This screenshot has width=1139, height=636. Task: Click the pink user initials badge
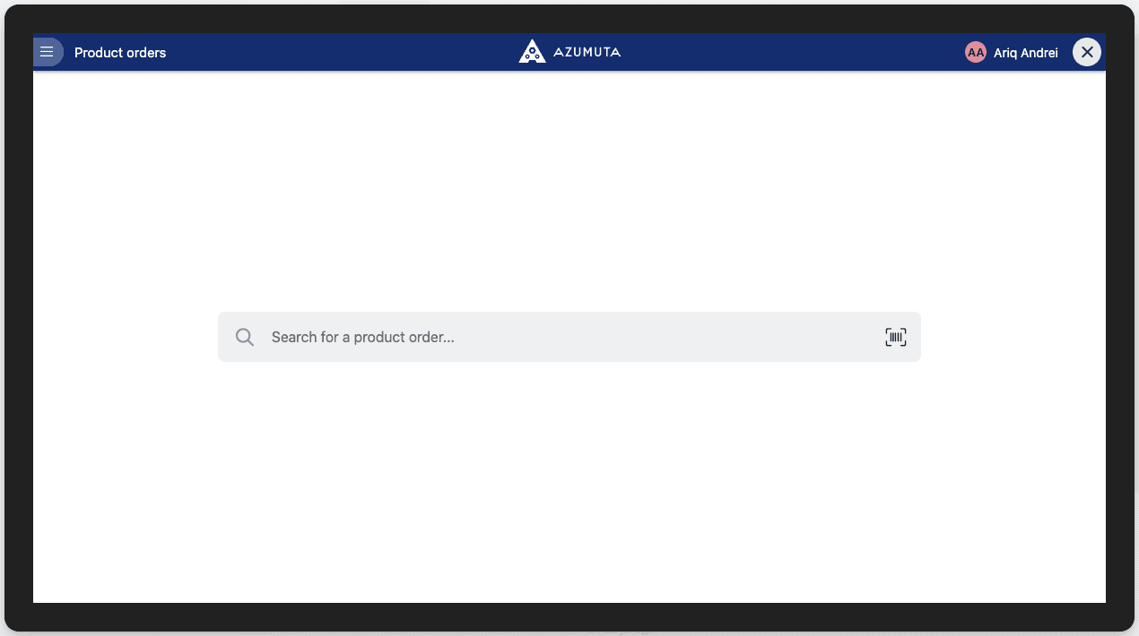(x=975, y=52)
